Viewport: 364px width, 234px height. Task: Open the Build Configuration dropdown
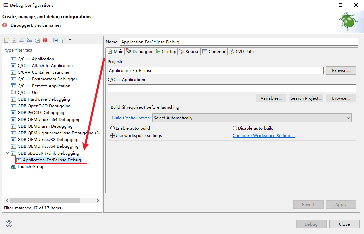pyautogui.click(x=252, y=118)
